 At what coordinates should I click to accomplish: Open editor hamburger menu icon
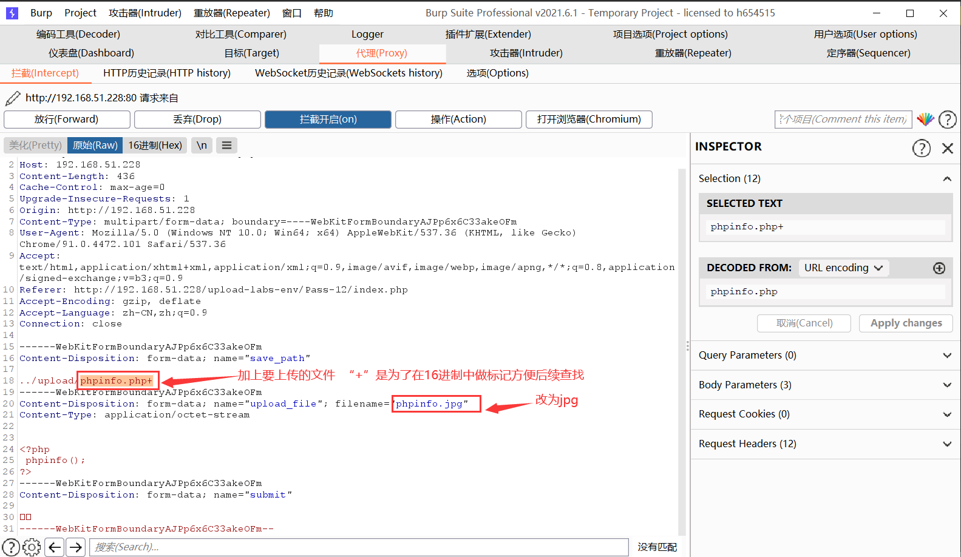tap(226, 145)
